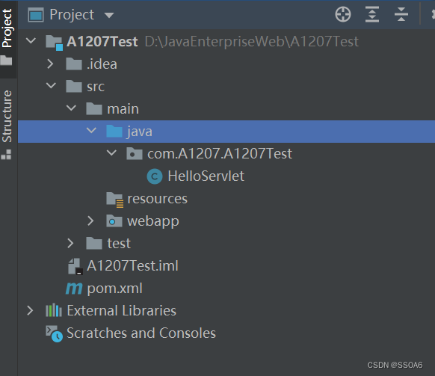This screenshot has width=435, height=376.
Task: Select the java source folder
Action: pos(226,132)
